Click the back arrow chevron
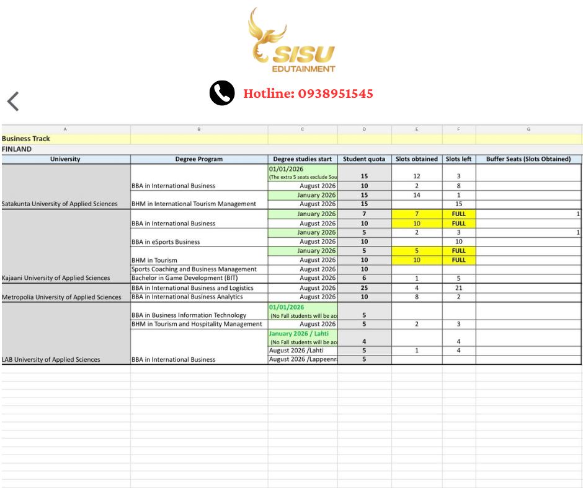Image resolution: width=583 pixels, height=488 pixels. [13, 101]
